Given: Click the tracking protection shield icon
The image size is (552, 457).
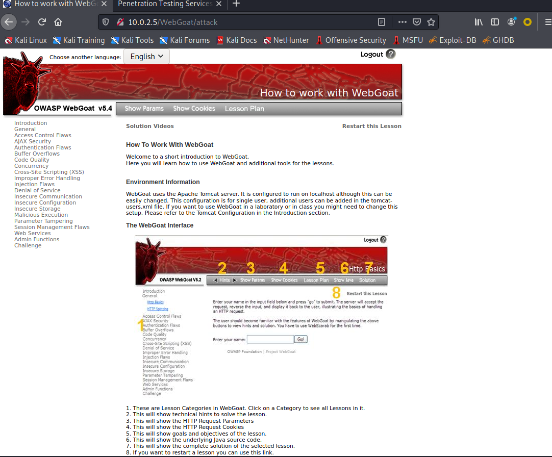Looking at the screenshot, I should pyautogui.click(x=106, y=22).
